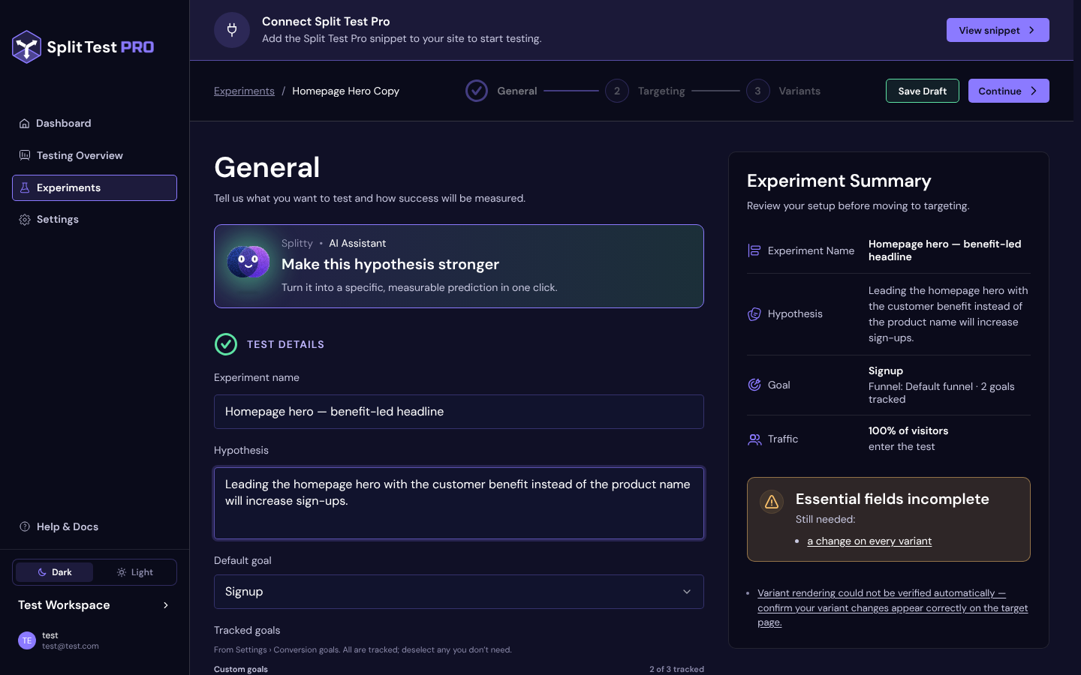Open 'a change on every variant' link
This screenshot has width=1081, height=675.
click(x=869, y=541)
